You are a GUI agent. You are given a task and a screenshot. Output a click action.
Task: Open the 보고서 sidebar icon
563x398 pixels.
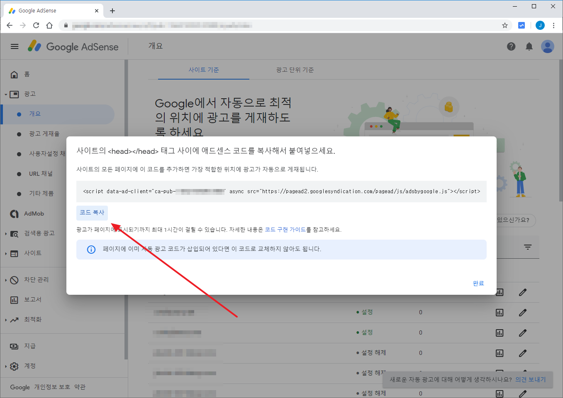[x=14, y=300]
